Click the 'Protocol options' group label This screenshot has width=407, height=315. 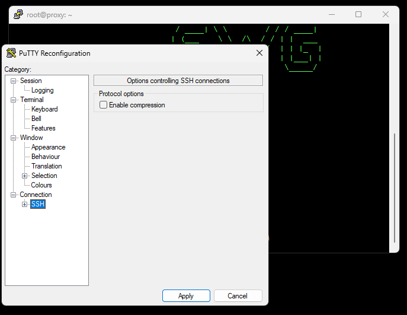tap(121, 94)
